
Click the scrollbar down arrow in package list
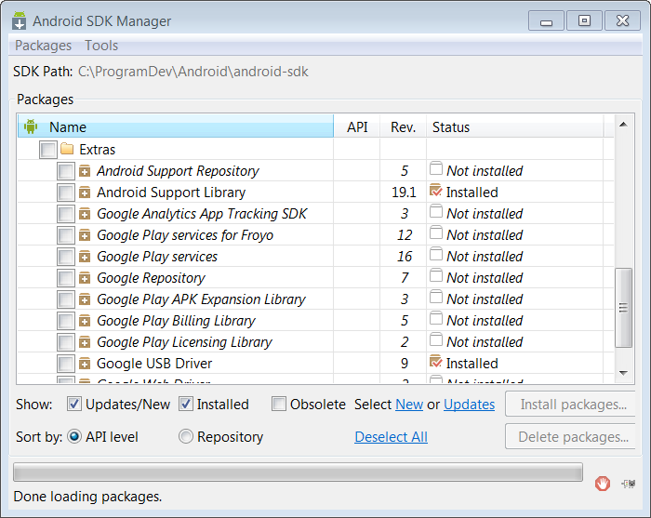(x=623, y=373)
